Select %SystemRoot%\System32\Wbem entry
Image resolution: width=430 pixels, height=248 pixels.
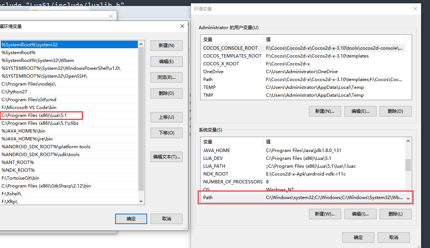tap(69, 60)
